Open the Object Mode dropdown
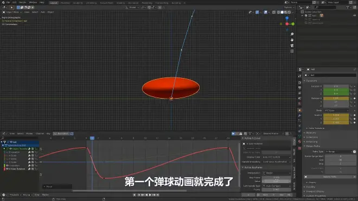This screenshot has height=201, width=358. (12, 12)
